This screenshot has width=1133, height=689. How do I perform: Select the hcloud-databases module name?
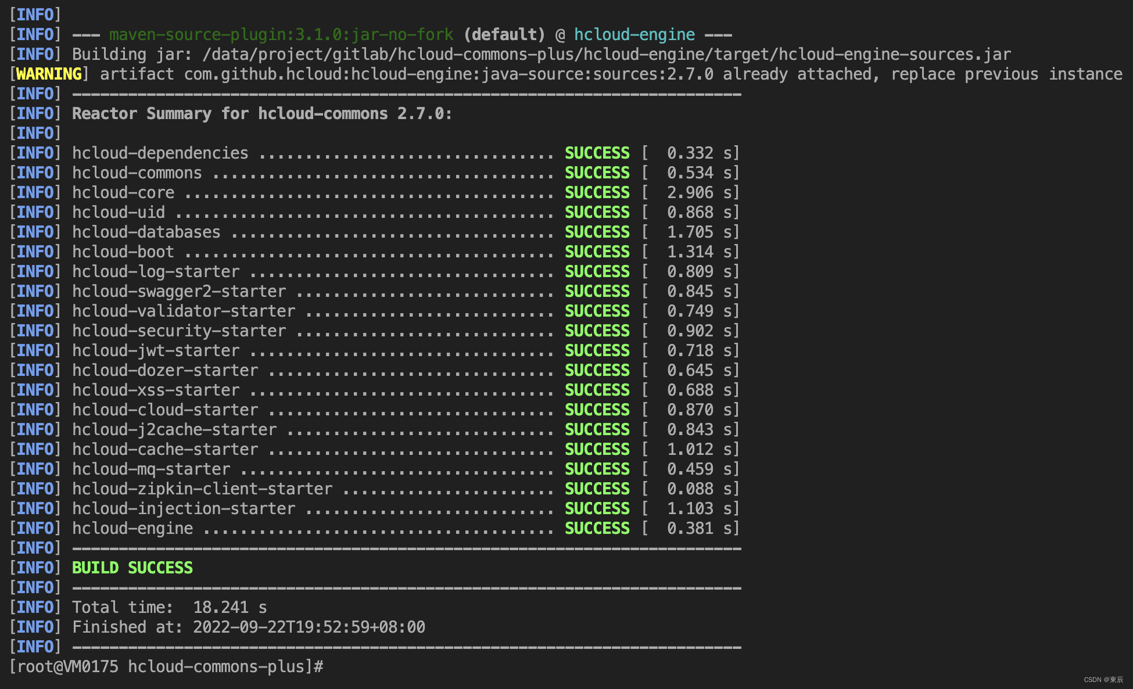tap(146, 232)
